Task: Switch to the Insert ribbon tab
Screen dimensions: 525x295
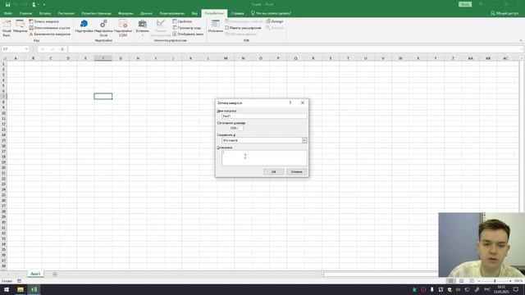Action: click(x=45, y=13)
